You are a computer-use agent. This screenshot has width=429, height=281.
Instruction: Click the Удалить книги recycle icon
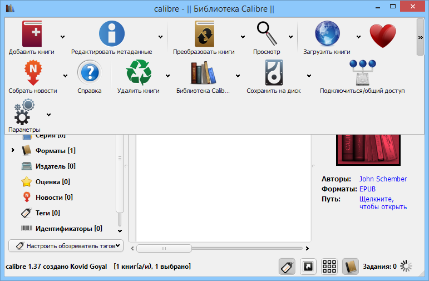(x=139, y=73)
